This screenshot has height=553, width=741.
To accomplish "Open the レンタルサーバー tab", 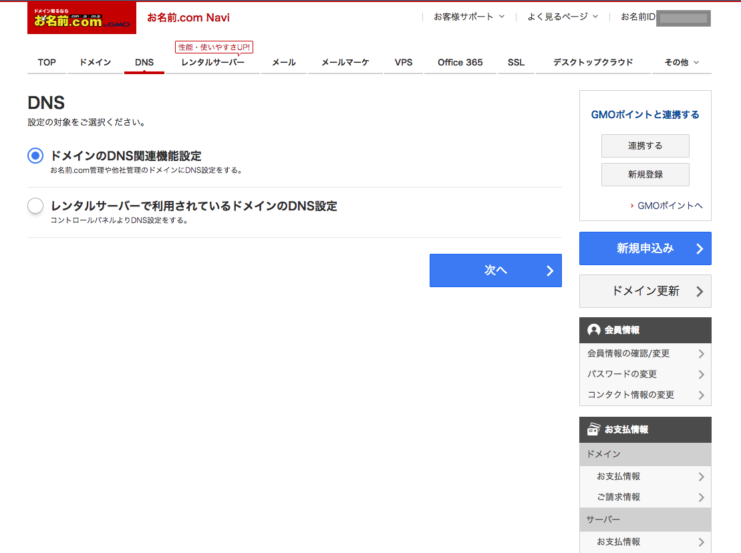I will point(212,62).
